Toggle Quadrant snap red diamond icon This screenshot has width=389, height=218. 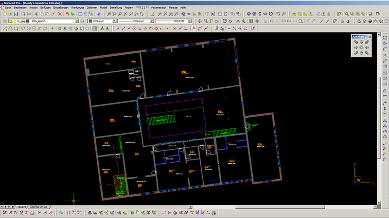point(156,29)
